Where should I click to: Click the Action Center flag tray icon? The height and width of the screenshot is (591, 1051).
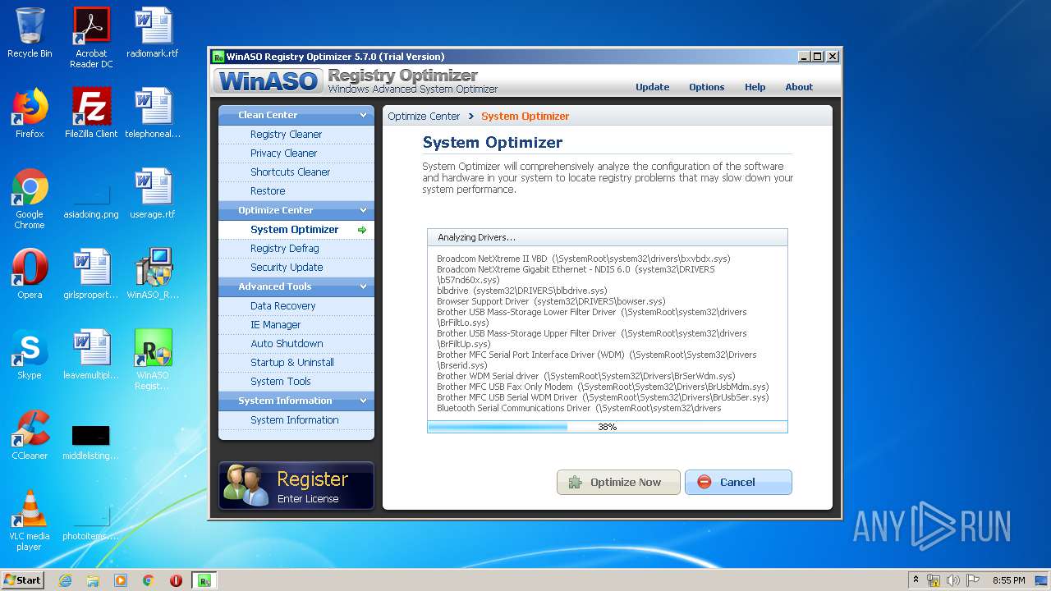pyautogui.click(x=973, y=580)
